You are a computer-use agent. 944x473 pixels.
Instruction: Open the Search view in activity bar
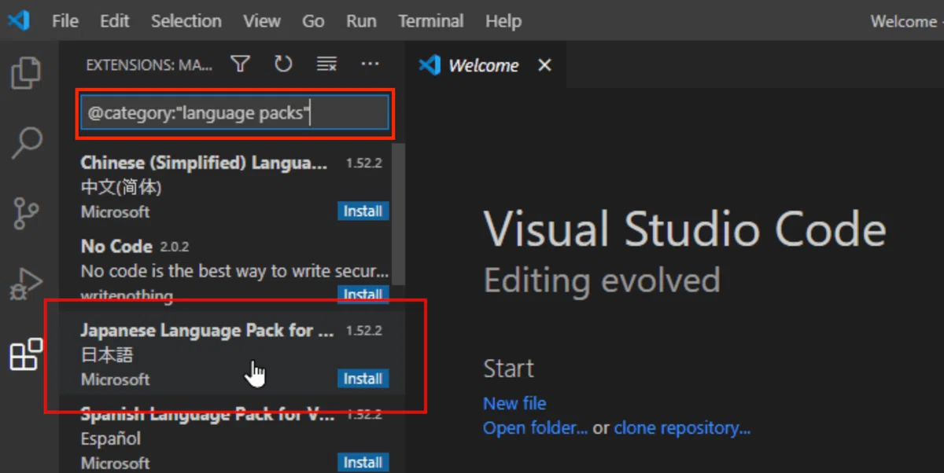(x=26, y=144)
